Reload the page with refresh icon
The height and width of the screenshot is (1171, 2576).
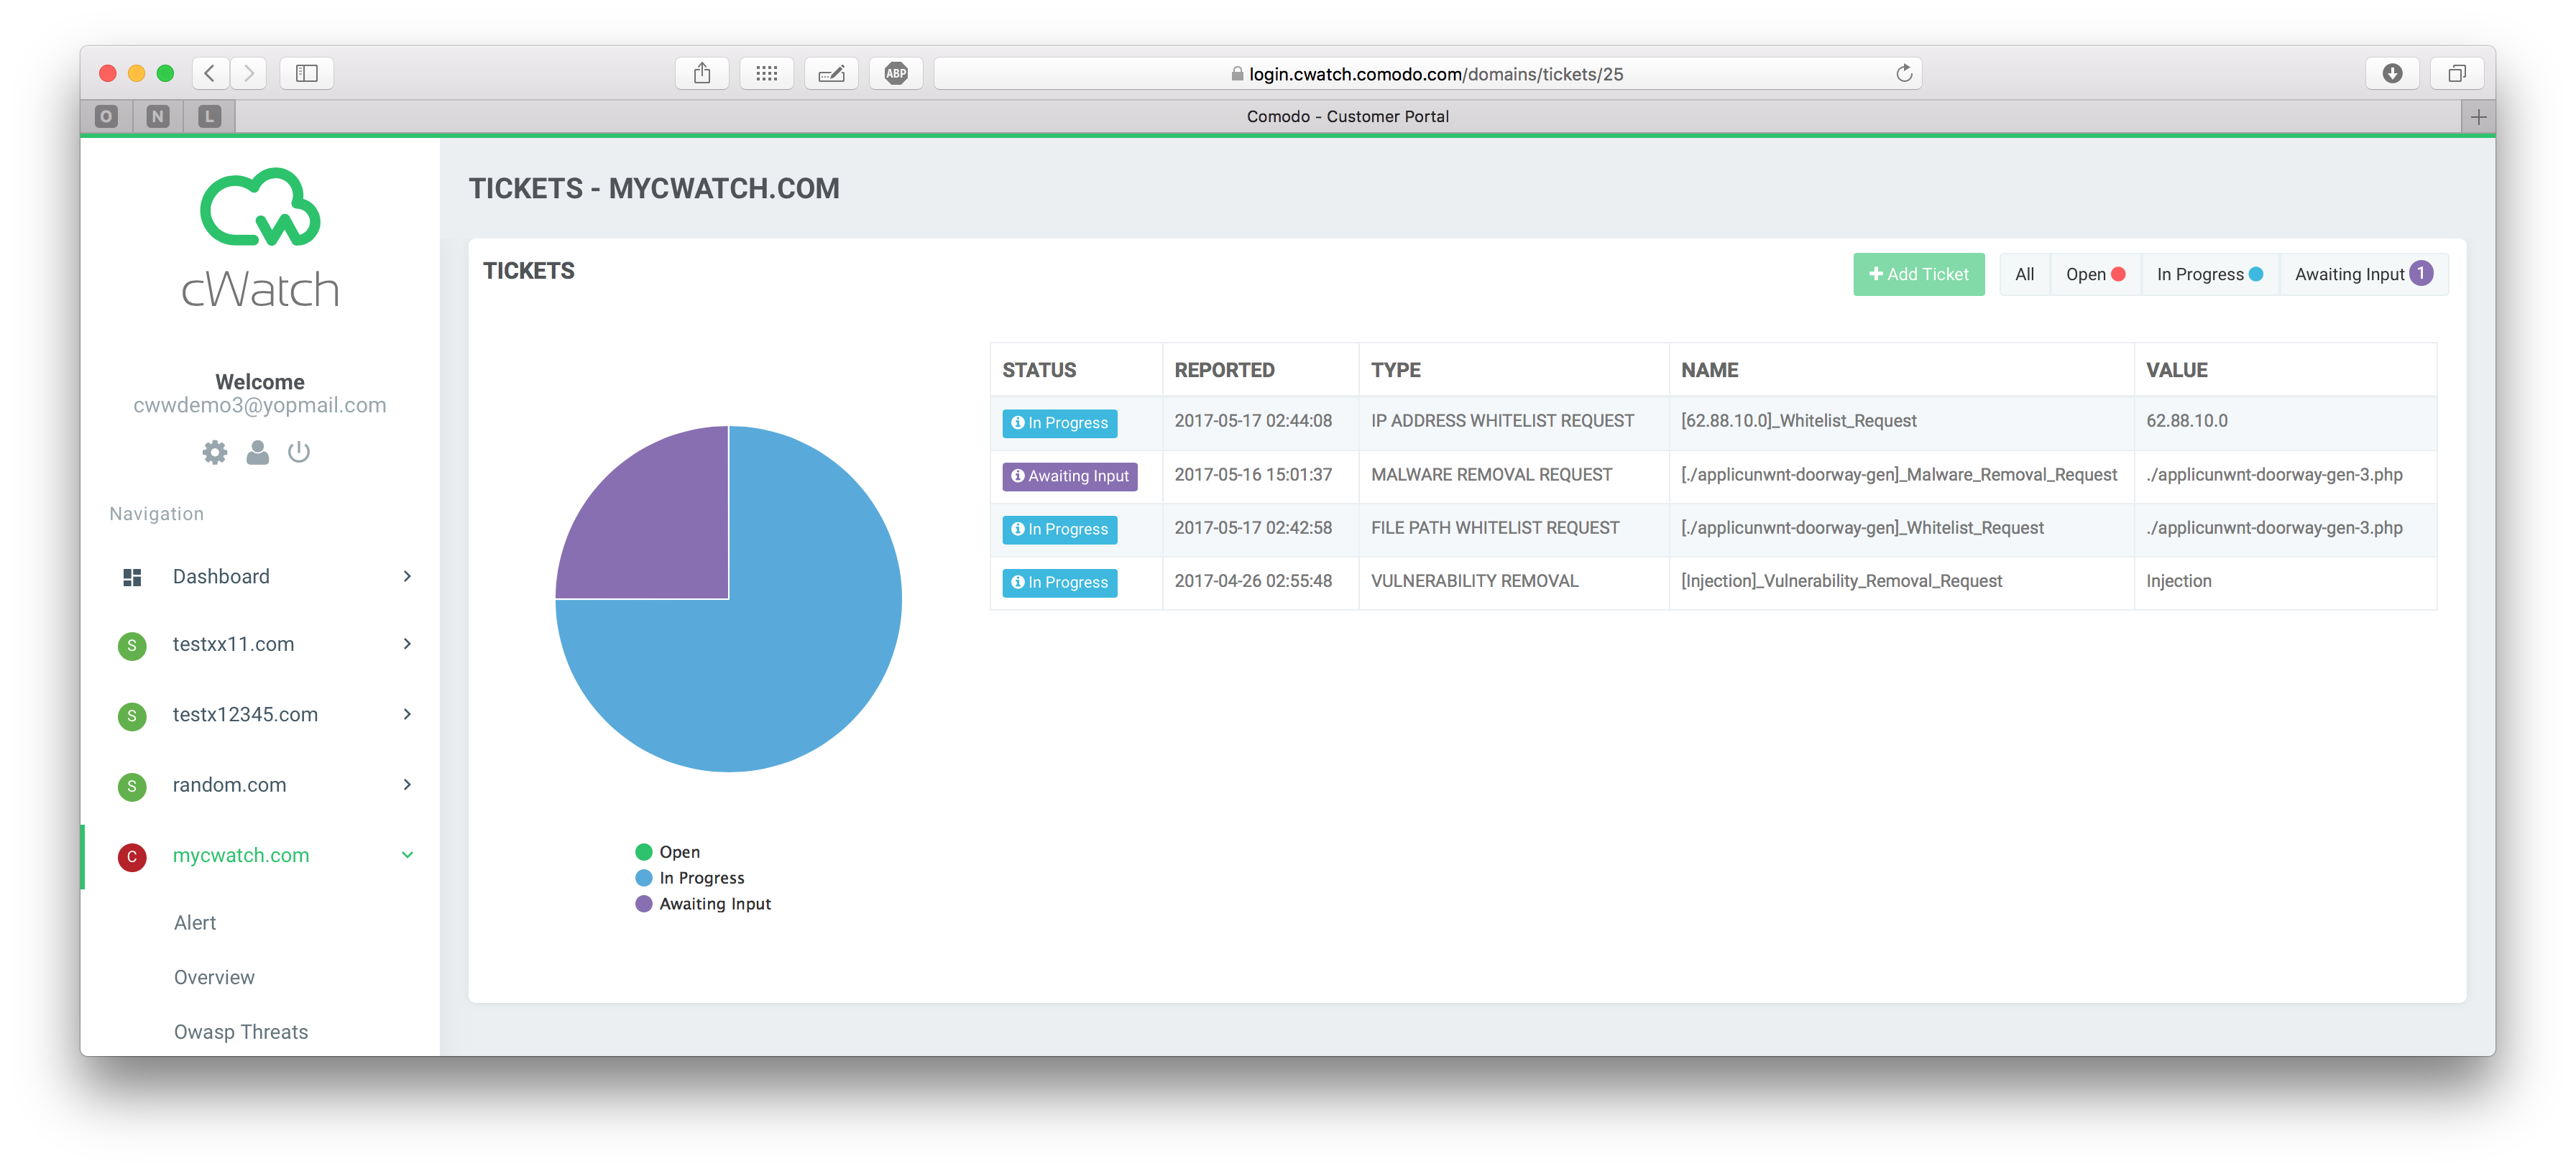point(1904,74)
